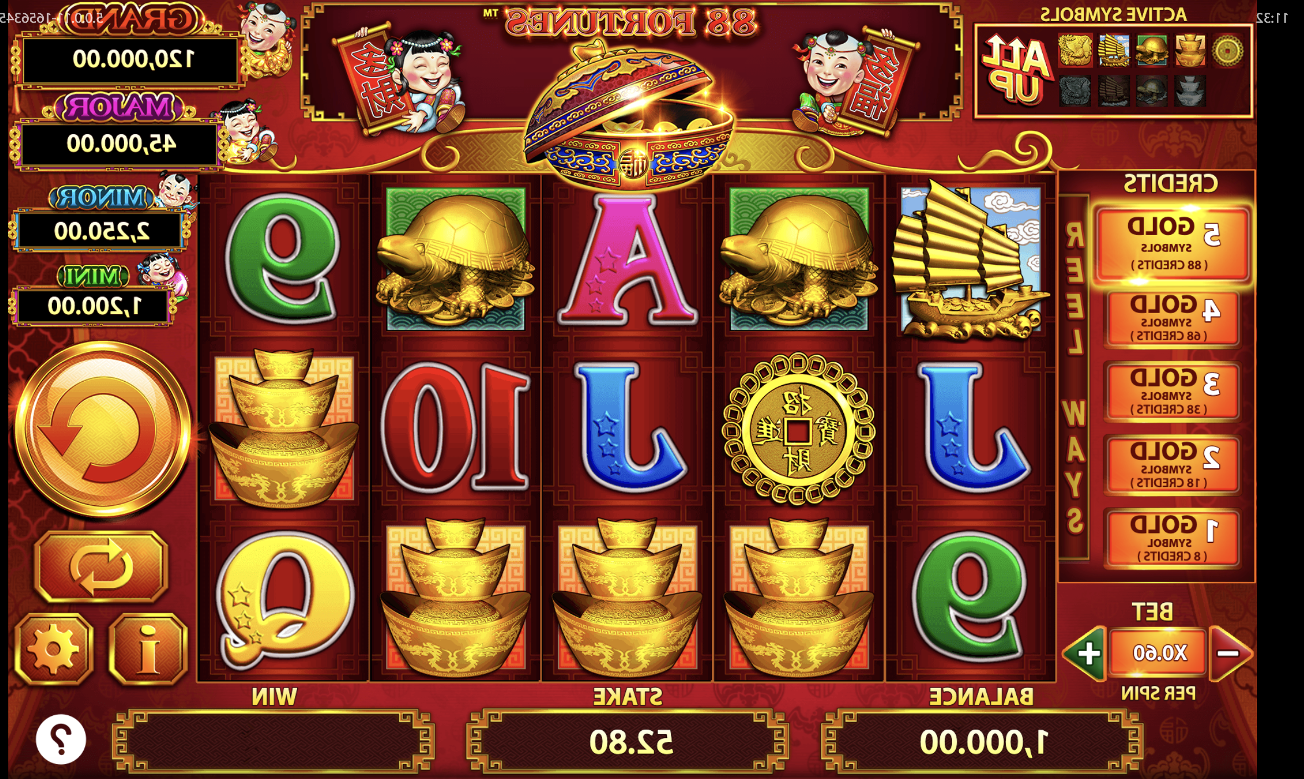1304x779 pixels.
Task: Open the paytable info 'i' button
Action: click(148, 649)
